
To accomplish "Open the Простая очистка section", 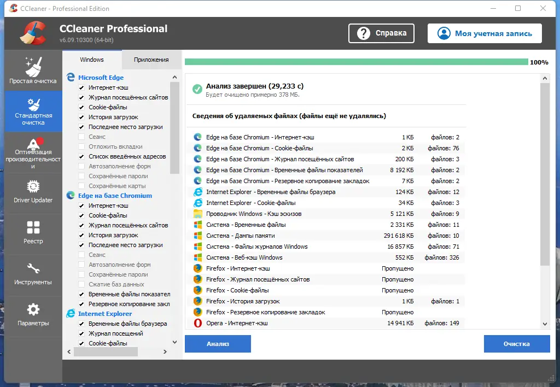I will tap(33, 71).
